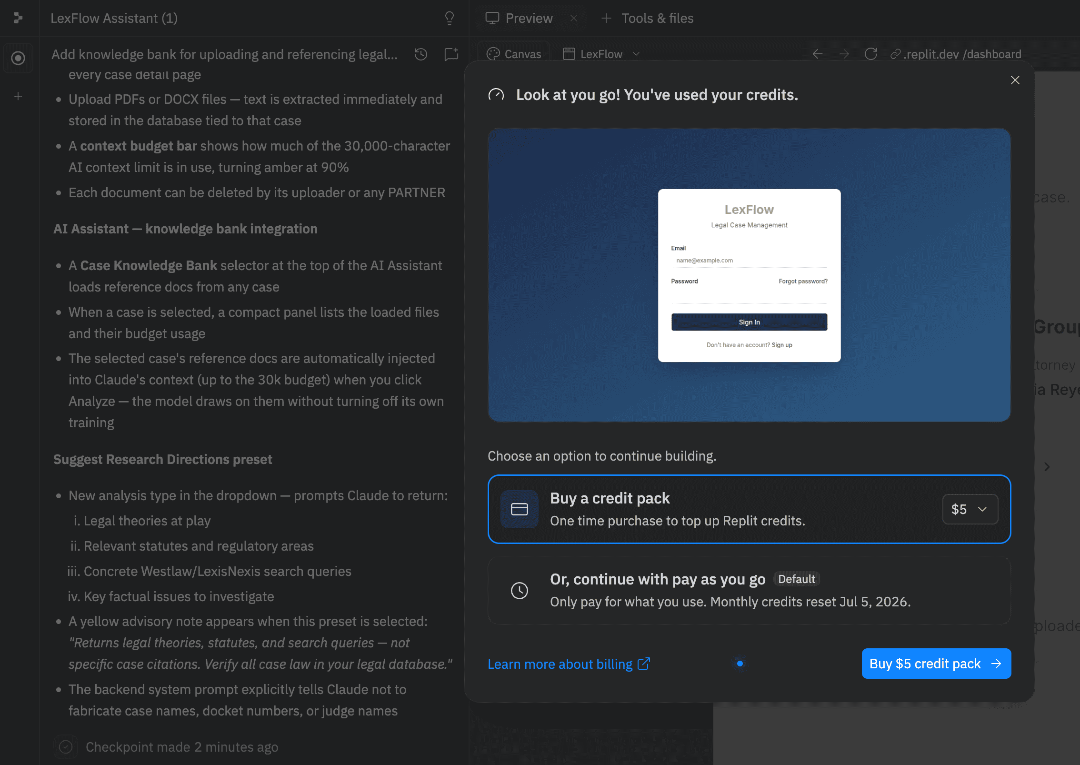Click the plus icon in left sidebar
Image resolution: width=1080 pixels, height=765 pixels.
click(18, 96)
